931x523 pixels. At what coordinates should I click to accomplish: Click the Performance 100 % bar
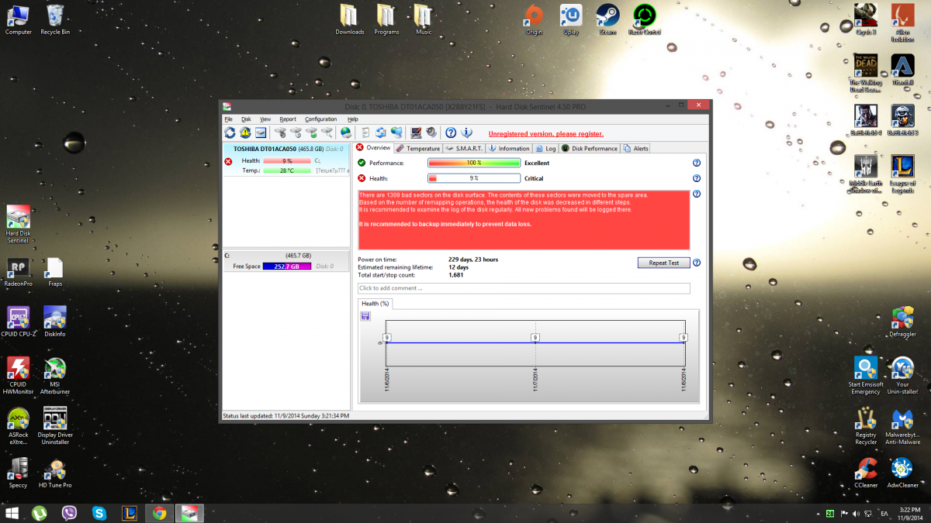tap(474, 163)
